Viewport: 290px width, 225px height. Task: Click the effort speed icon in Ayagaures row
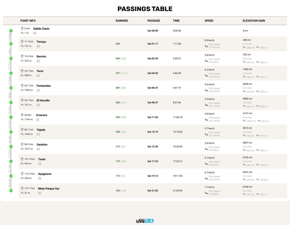point(206,178)
